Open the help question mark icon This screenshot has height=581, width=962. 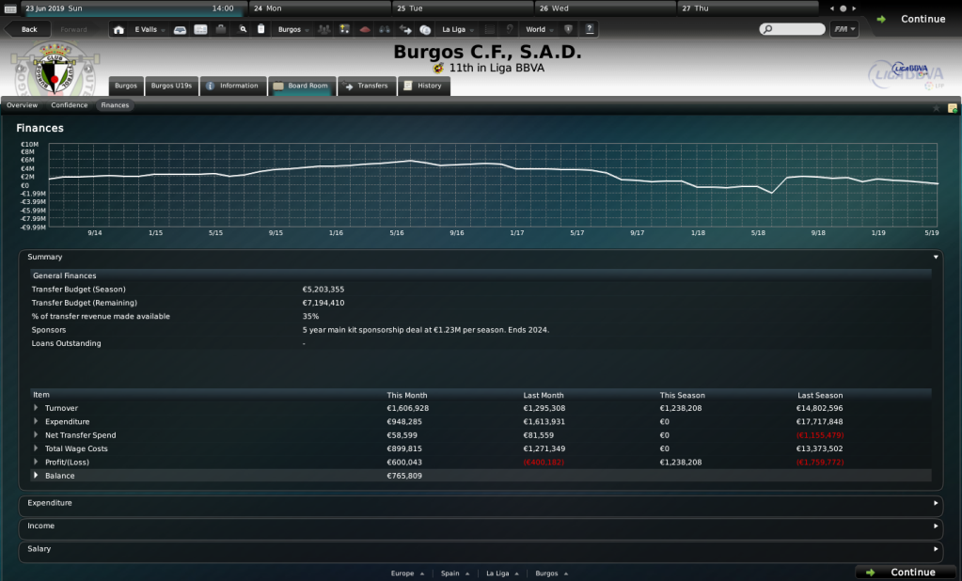(590, 29)
